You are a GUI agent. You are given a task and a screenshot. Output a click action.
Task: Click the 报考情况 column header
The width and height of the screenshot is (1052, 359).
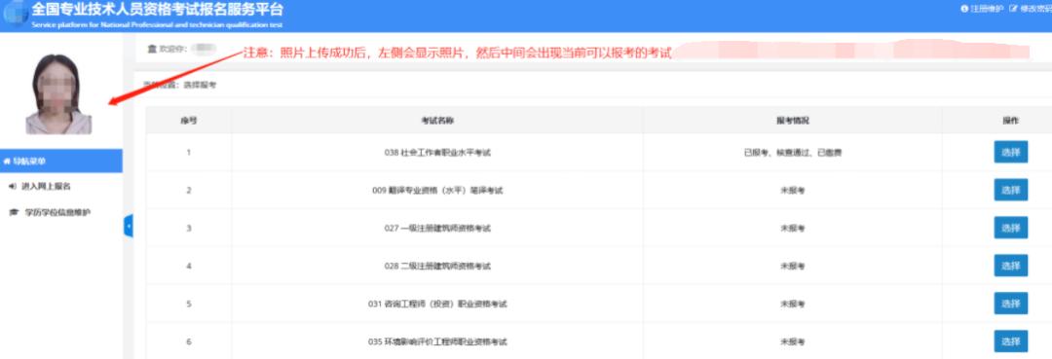792,121
